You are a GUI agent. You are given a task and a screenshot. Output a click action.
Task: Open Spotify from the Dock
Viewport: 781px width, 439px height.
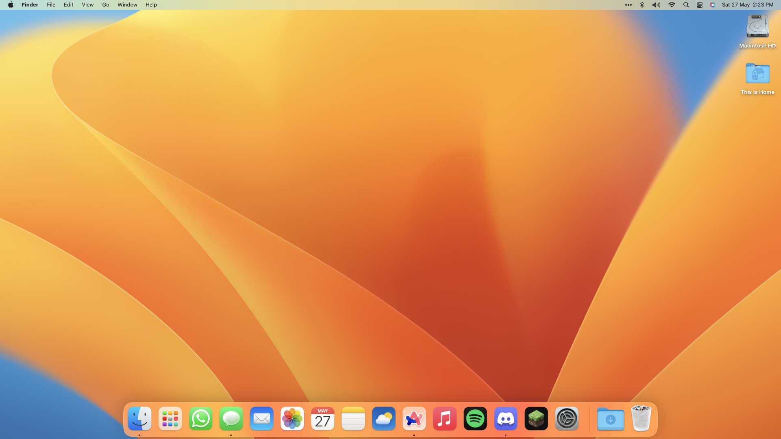[x=475, y=418]
